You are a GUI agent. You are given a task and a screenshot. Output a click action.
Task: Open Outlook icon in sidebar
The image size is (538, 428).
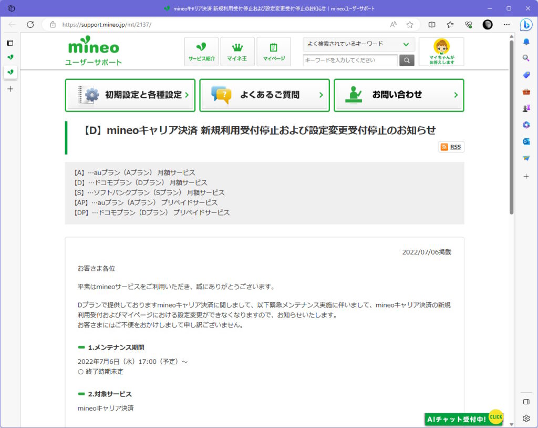[526, 141]
